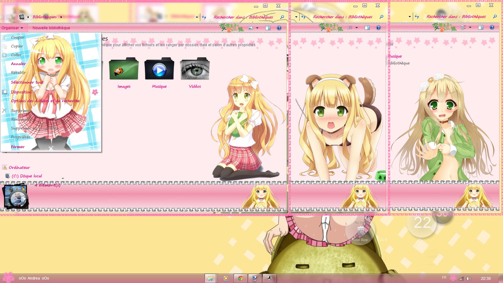Expand the Disposition submenu arrow

[x=95, y=92]
